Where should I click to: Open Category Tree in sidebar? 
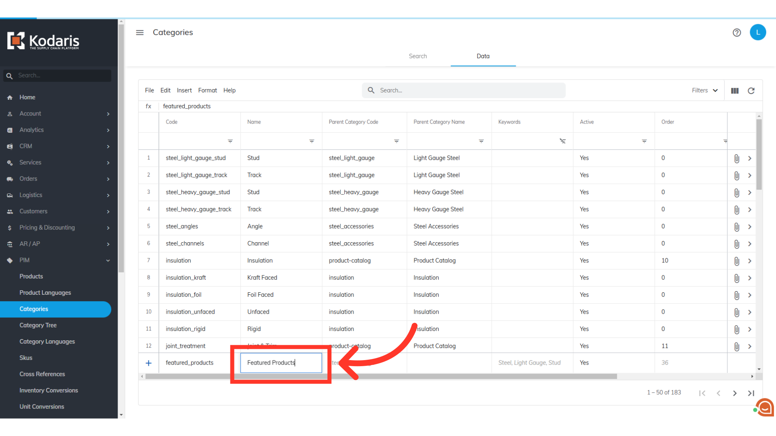(x=38, y=325)
